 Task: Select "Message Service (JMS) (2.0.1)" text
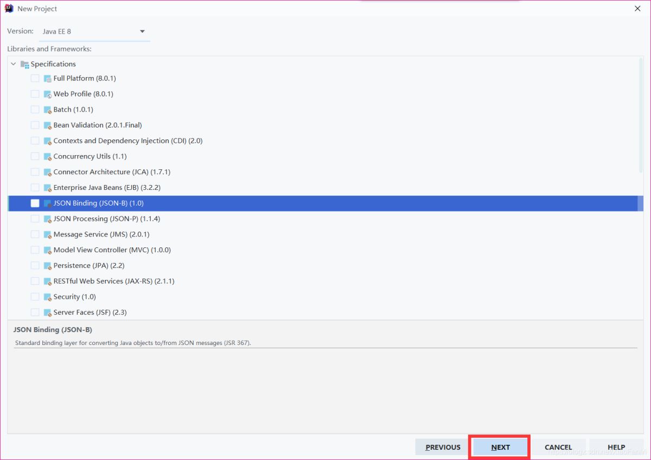tap(101, 234)
